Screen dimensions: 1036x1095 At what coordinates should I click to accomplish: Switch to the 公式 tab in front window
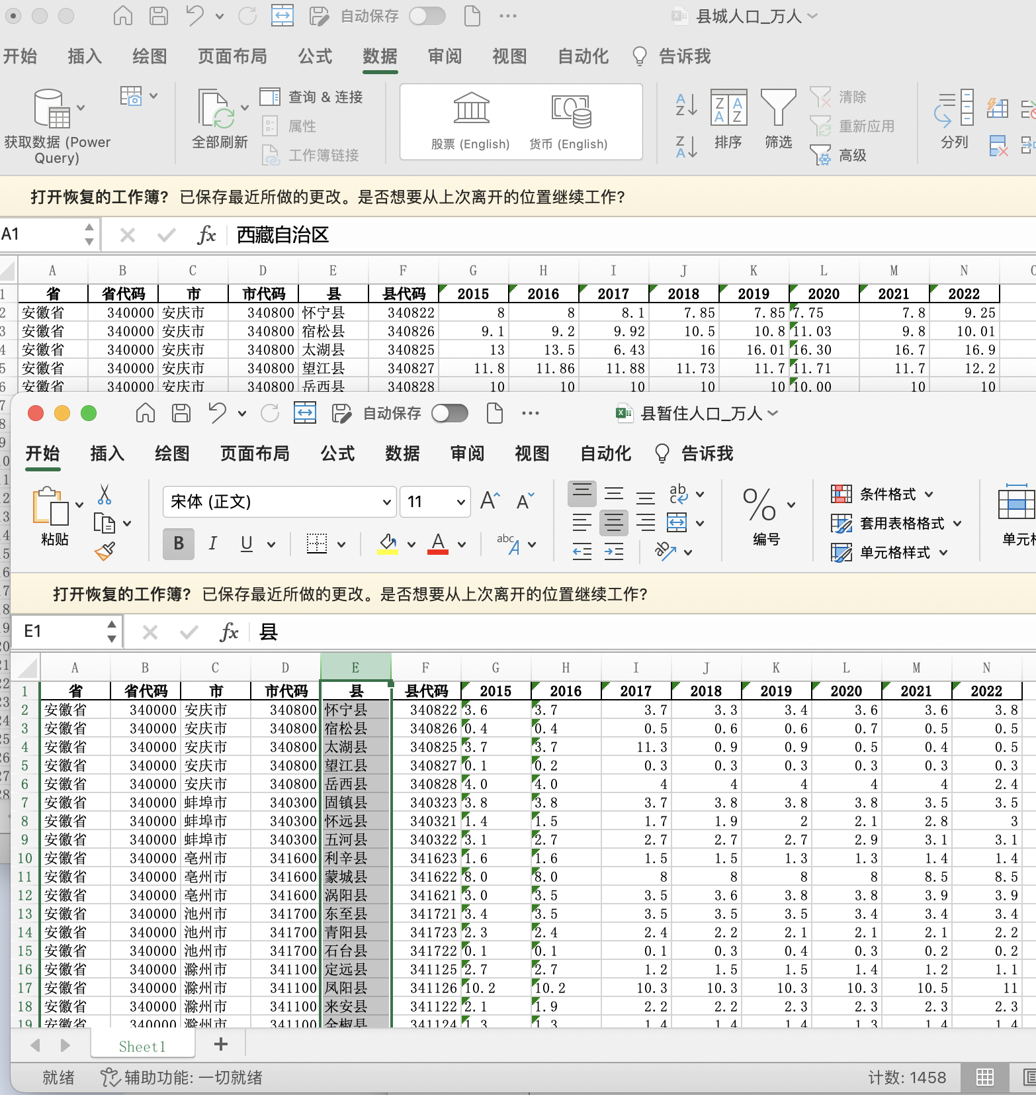click(x=337, y=453)
